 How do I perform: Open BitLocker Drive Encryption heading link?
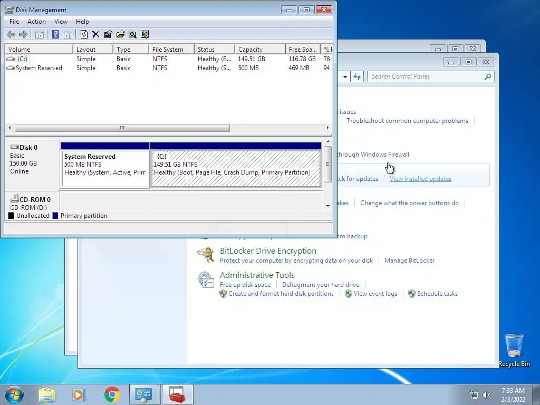pos(268,250)
